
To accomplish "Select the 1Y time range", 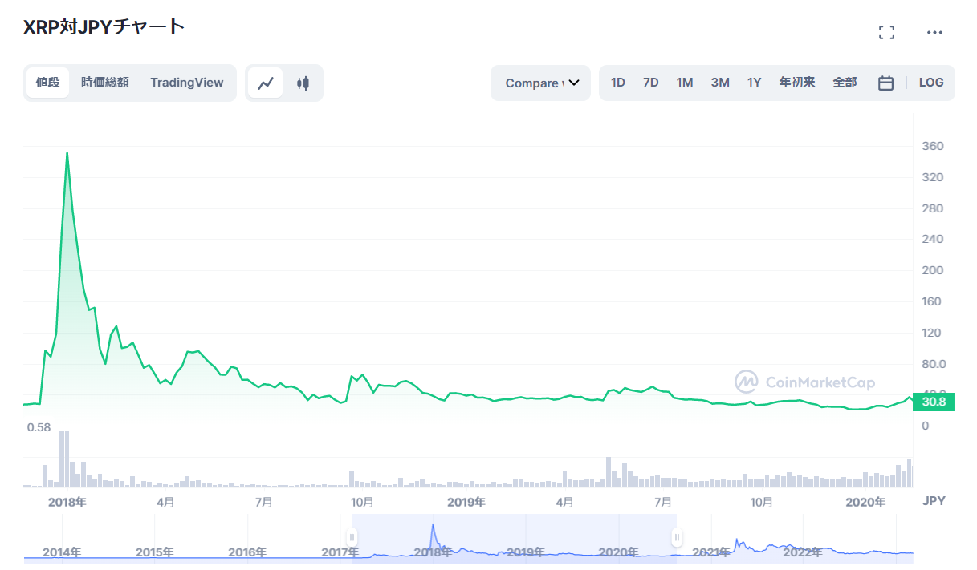I will click(x=754, y=82).
